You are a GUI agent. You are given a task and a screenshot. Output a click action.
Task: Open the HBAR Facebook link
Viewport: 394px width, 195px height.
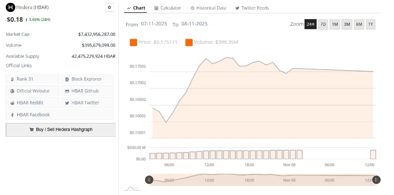click(x=32, y=114)
